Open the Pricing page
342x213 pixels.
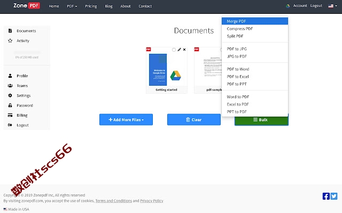[x=91, y=6]
